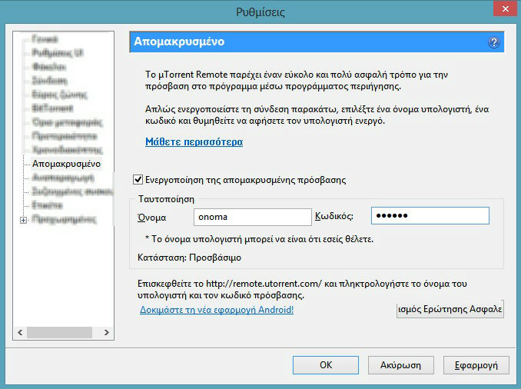Toggle Ενεργοποίηση της απομακρυσμένης πρόσβασης checkbox
This screenshot has width=521, height=389.
(x=138, y=180)
